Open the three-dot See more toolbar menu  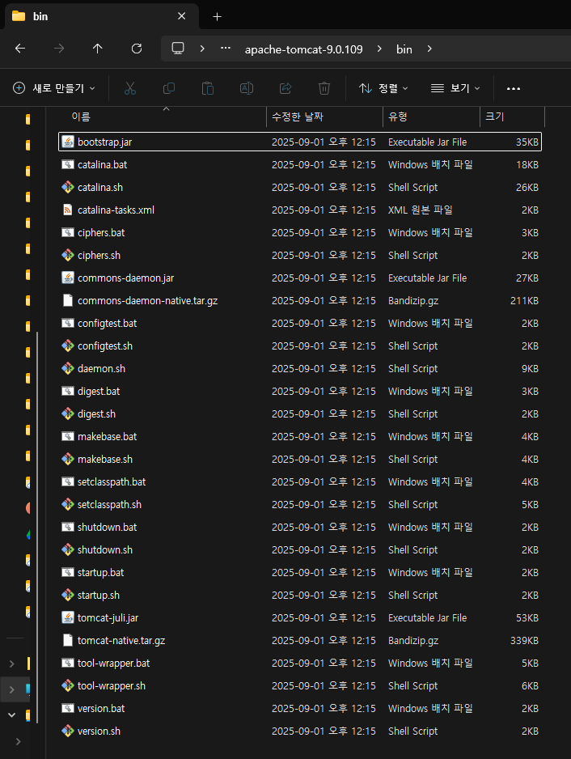[514, 88]
